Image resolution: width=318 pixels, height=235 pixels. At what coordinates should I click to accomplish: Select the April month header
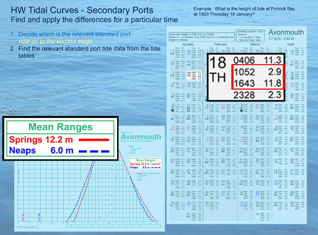click(x=290, y=44)
